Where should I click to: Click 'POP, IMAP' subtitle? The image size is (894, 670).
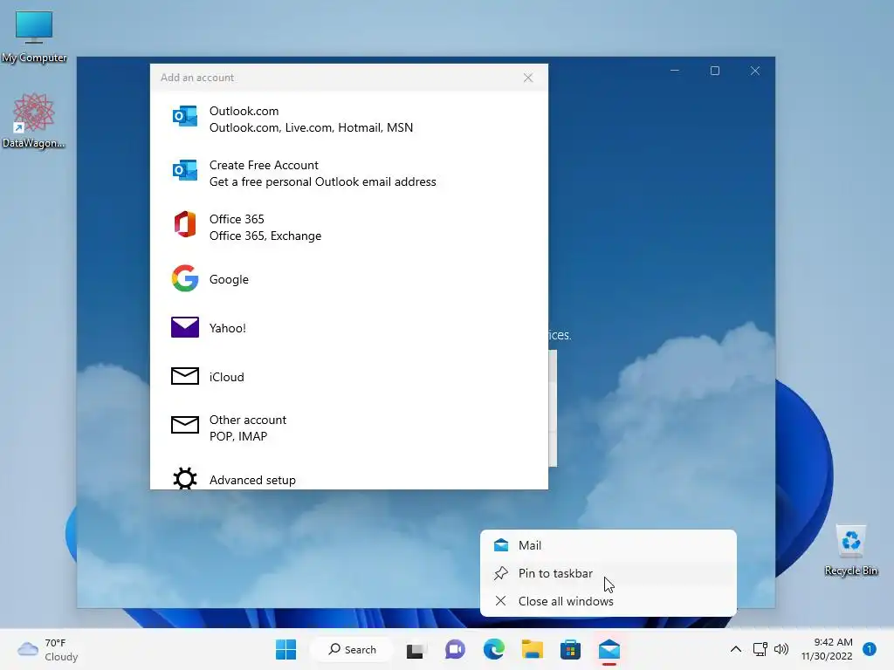(238, 436)
